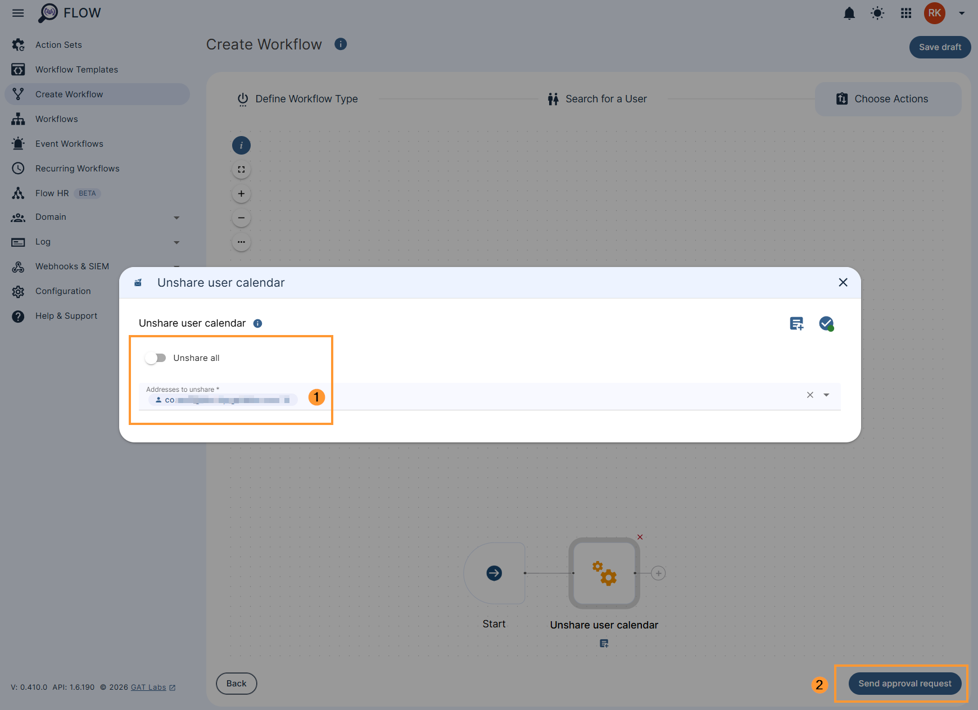Open the canvas more options ellipsis
The height and width of the screenshot is (710, 978).
pos(241,242)
